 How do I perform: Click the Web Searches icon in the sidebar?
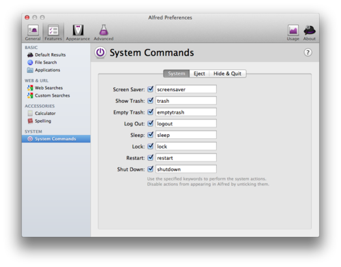click(x=30, y=88)
